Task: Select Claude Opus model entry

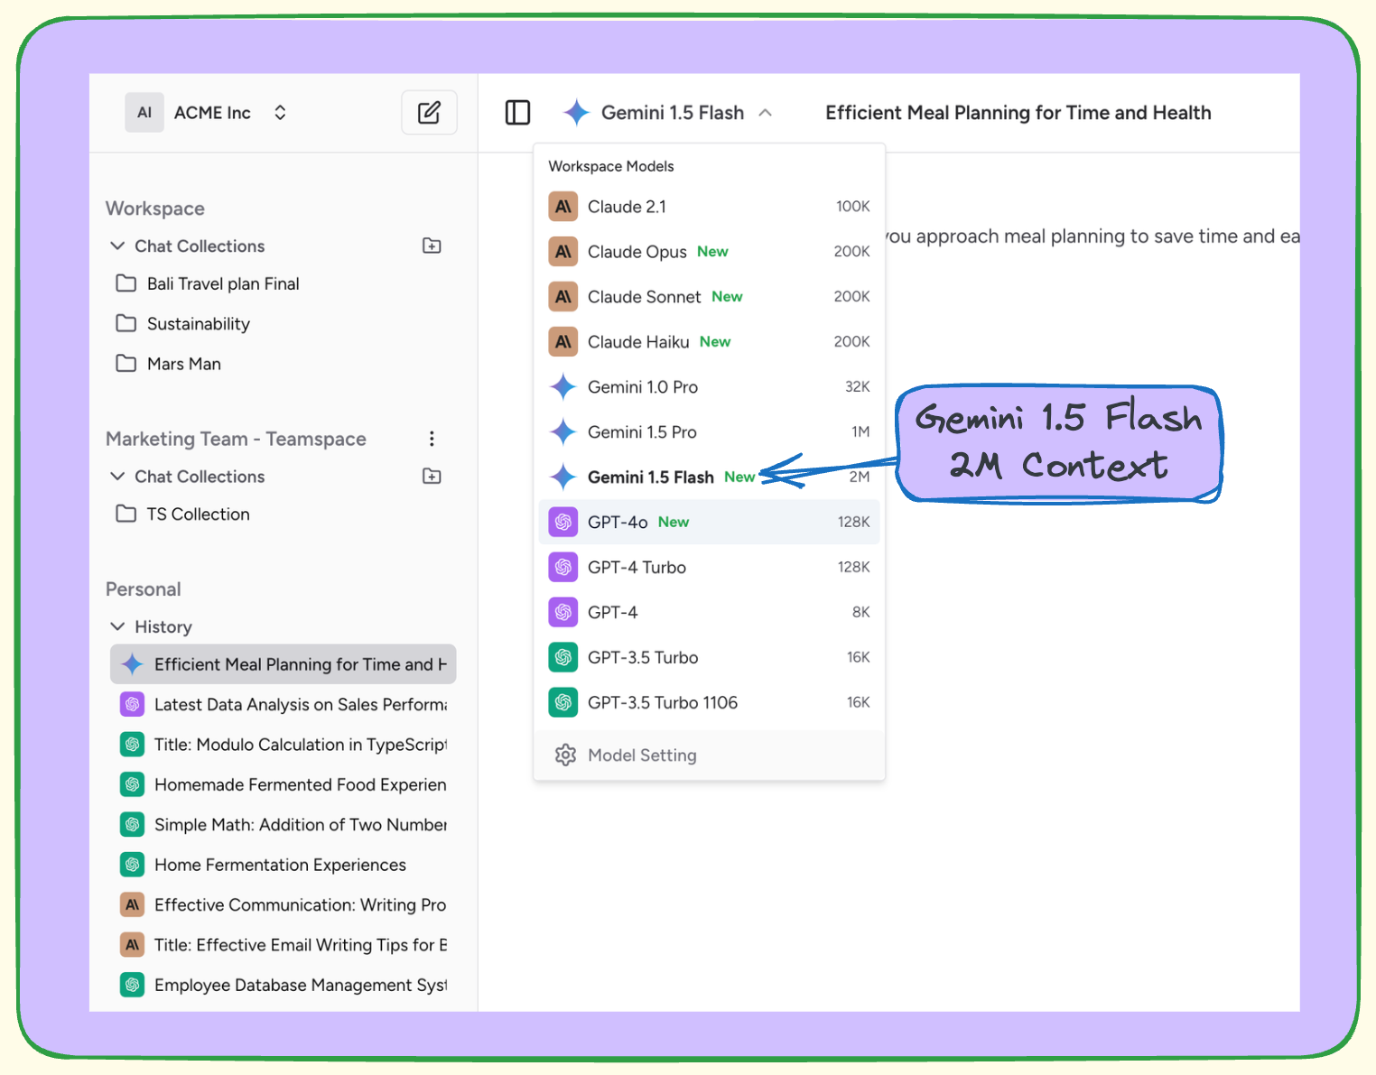Action: (709, 252)
